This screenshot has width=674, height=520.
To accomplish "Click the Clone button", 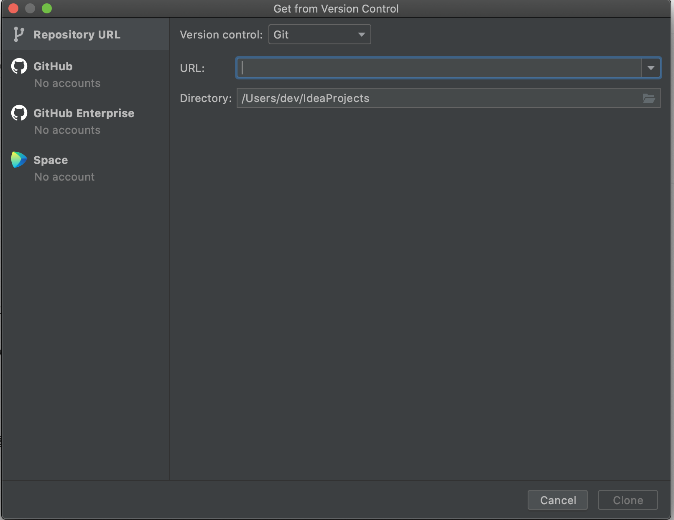I will 628,500.
